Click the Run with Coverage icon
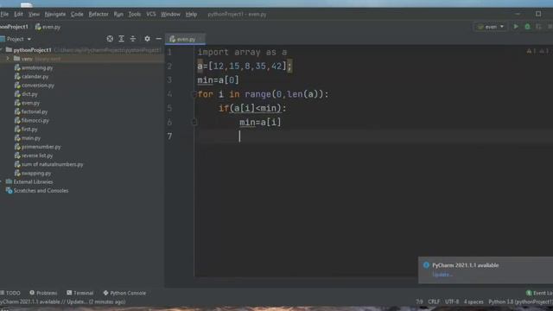Viewport: 553px width, 311px height. pyautogui.click(x=538, y=27)
